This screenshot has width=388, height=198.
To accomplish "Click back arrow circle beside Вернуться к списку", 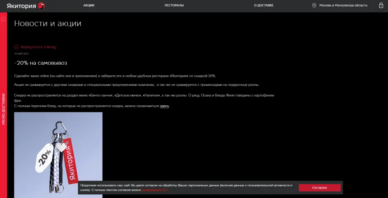I will coord(16,47).
